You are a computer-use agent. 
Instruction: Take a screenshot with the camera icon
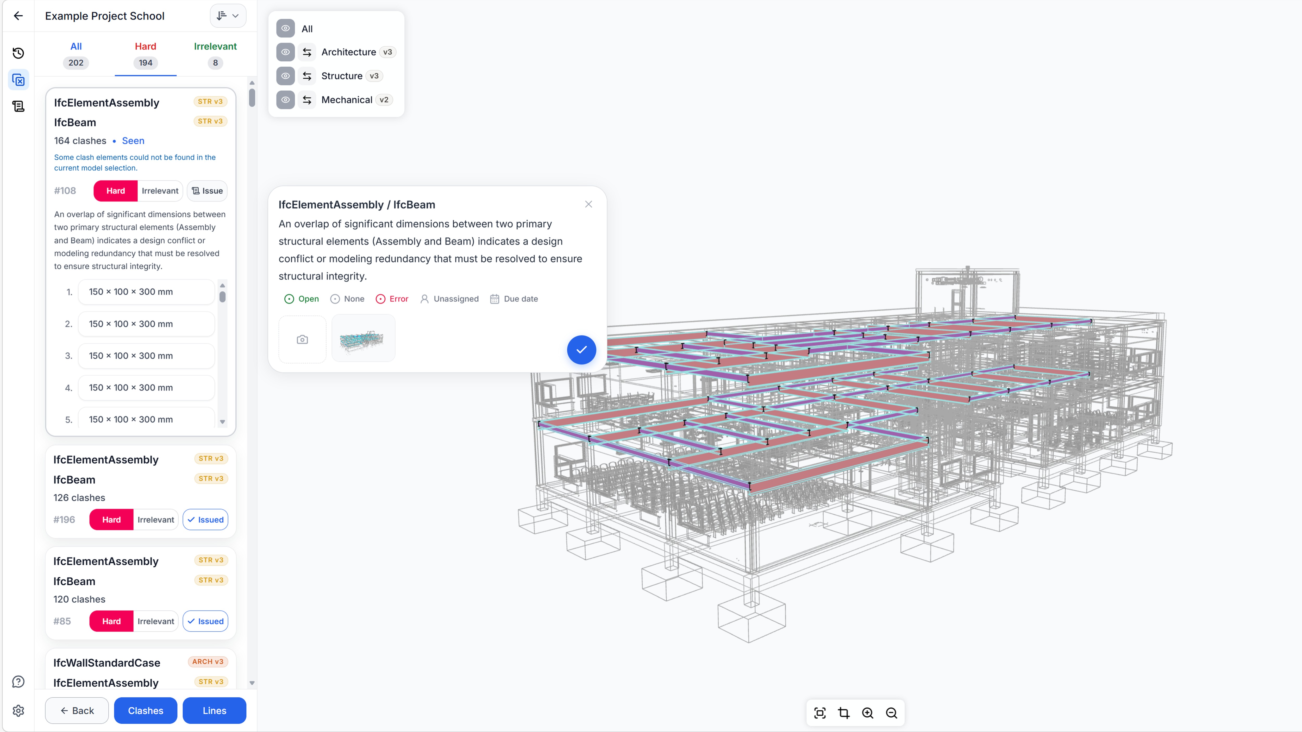(302, 339)
